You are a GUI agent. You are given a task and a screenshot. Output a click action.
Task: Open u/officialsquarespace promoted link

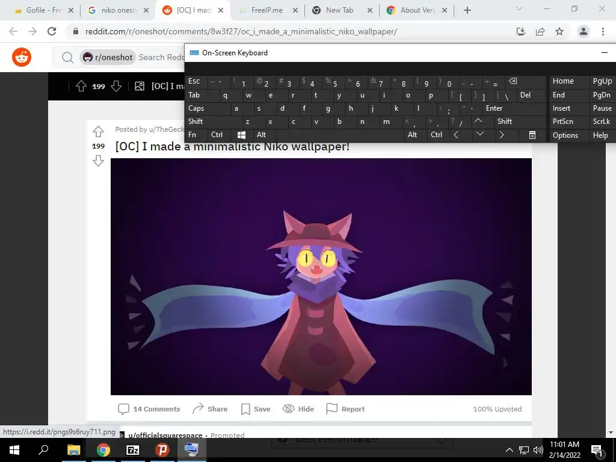pyautogui.click(x=165, y=436)
